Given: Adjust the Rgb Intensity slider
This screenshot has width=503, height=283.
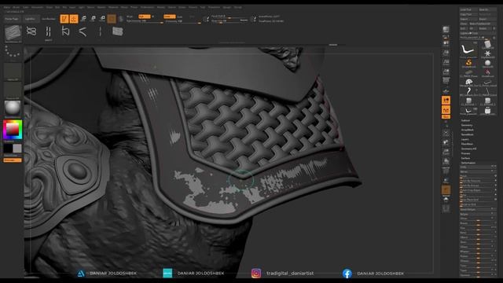Looking at the screenshot, I should [x=145, y=21].
